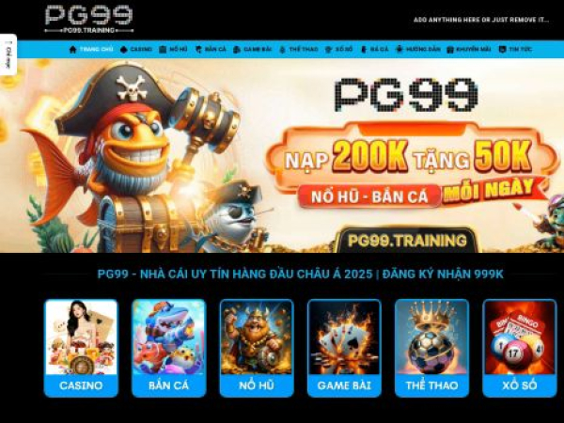Click the lottery icon beside Xổ Số menu
The width and height of the screenshot is (564, 423).
(328, 49)
